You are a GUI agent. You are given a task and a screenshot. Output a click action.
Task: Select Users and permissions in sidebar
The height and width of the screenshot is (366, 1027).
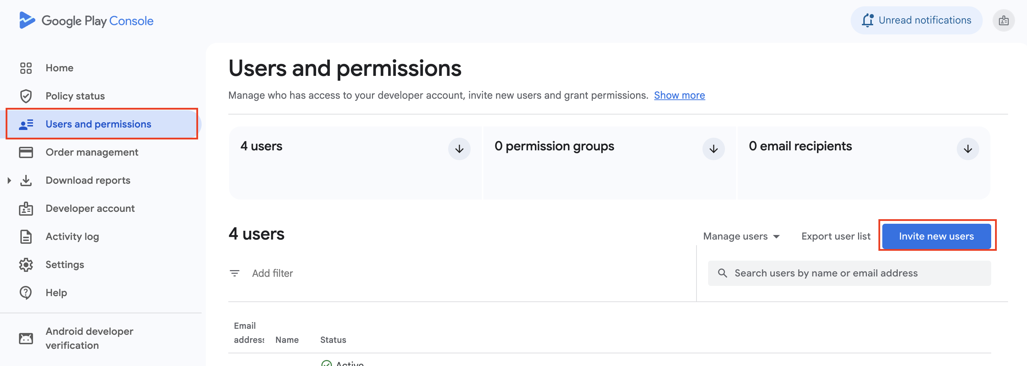pos(98,124)
